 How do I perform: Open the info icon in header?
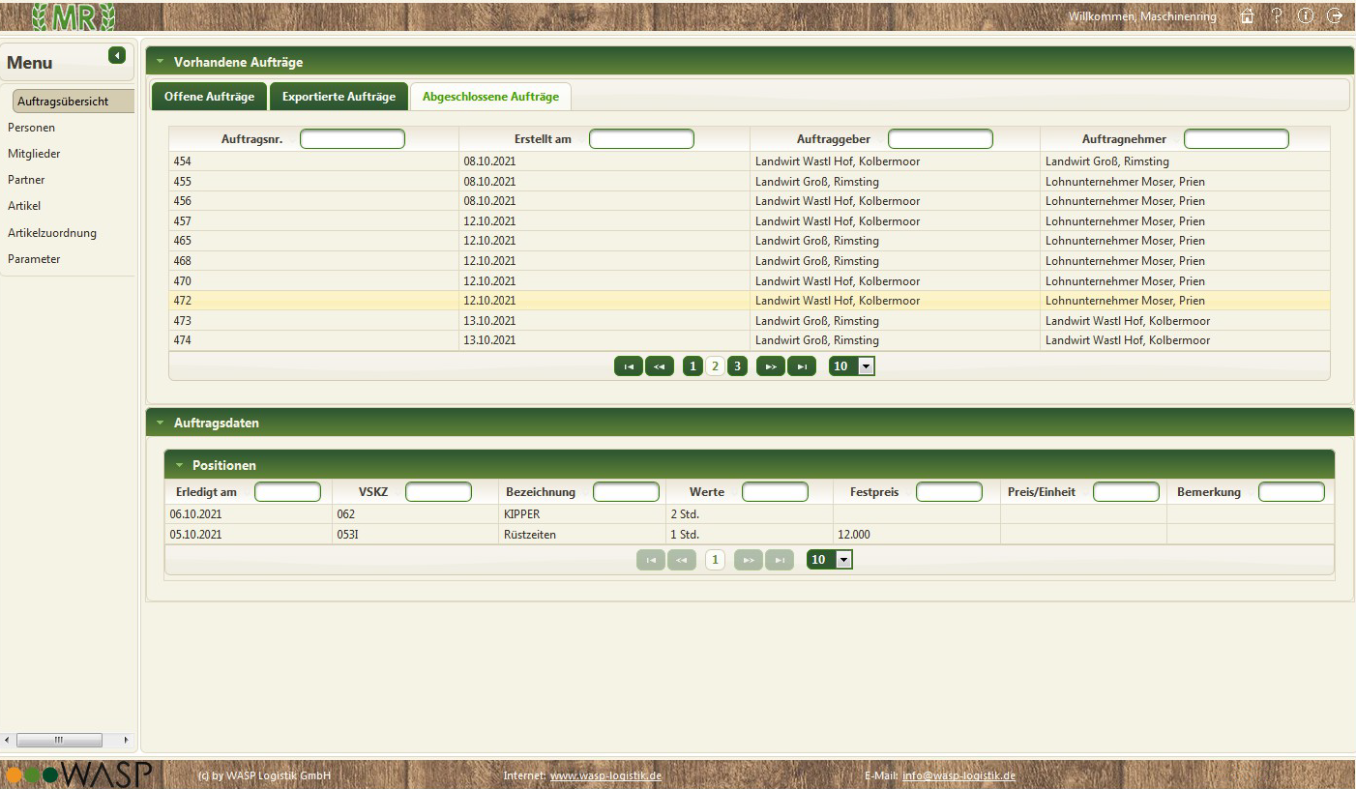click(x=1306, y=16)
